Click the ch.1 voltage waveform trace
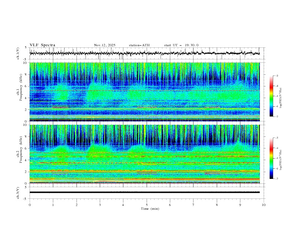The height and width of the screenshot is (230, 297). 144,53
